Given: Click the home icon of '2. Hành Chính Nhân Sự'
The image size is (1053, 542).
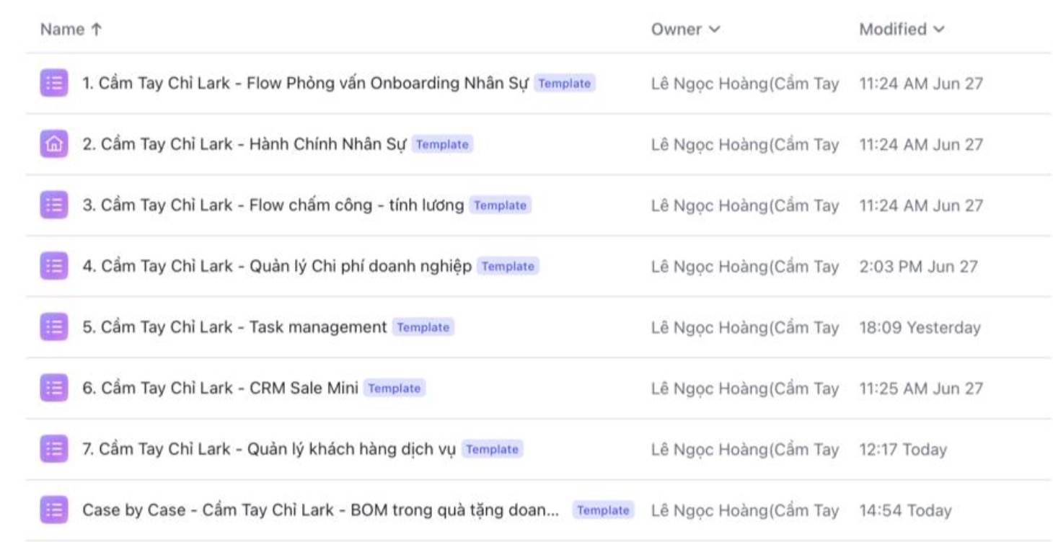Looking at the screenshot, I should (x=54, y=144).
